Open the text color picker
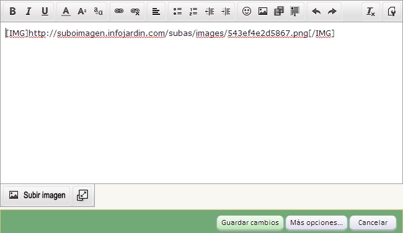This screenshot has width=403, height=233. (66, 11)
